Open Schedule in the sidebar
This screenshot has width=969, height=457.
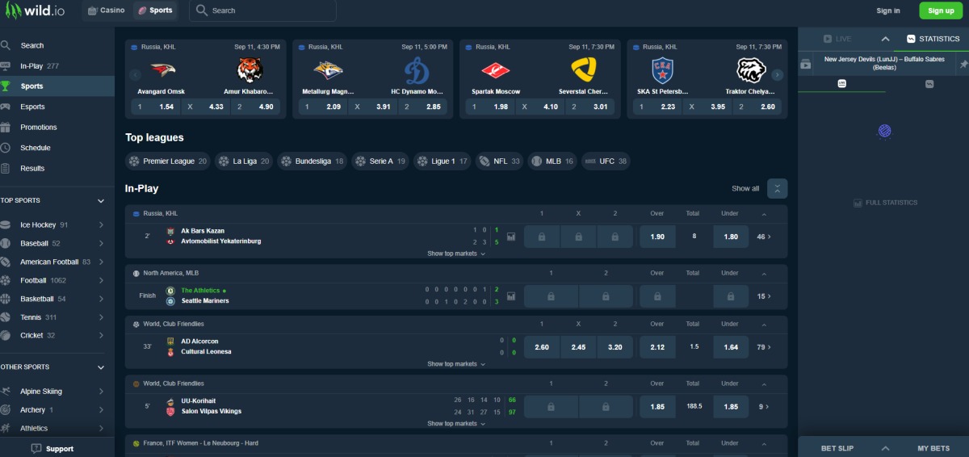pos(57,148)
